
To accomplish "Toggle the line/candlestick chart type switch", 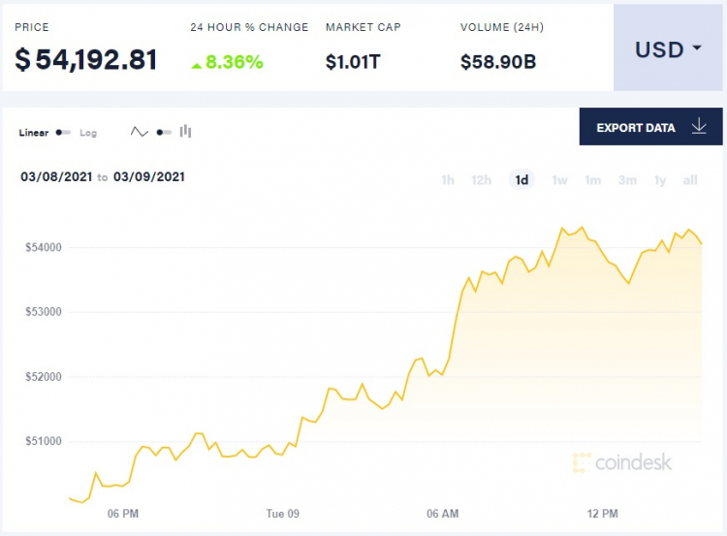I will click(163, 133).
